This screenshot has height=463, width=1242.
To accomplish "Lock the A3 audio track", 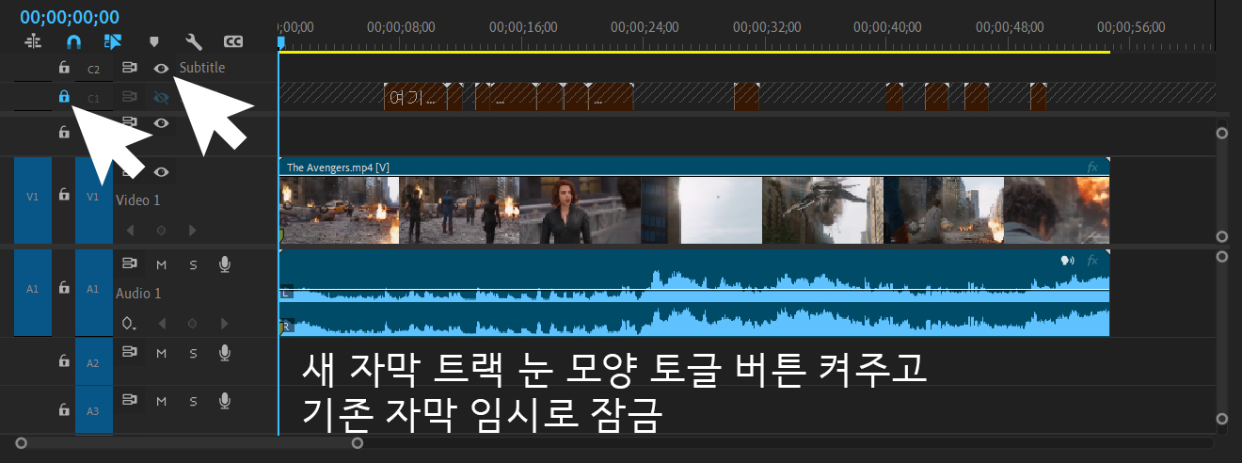I will tap(64, 410).
